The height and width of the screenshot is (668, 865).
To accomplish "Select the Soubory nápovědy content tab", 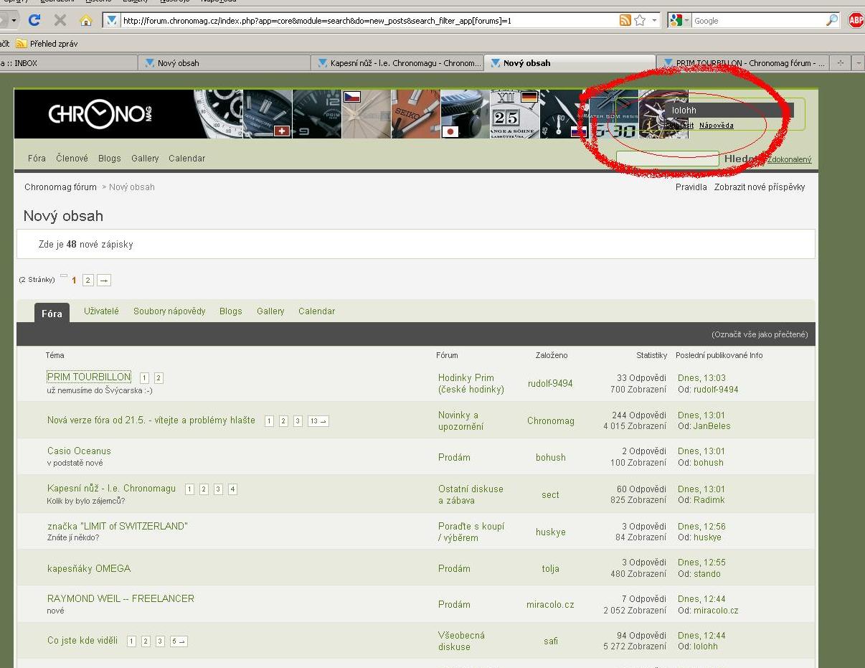I will coord(169,311).
